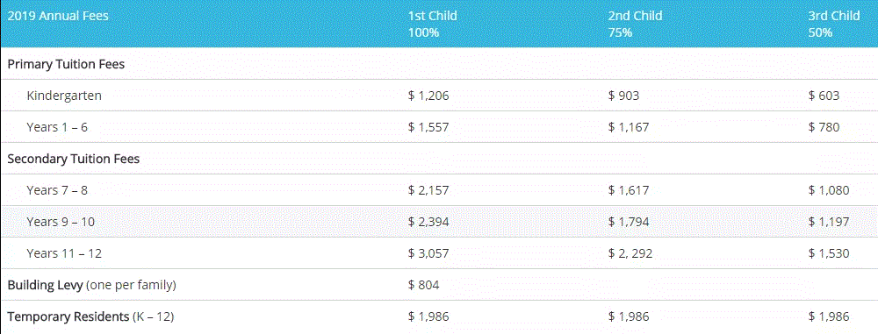
Task: Select the $ 780 third child fee
Action: coord(824,128)
